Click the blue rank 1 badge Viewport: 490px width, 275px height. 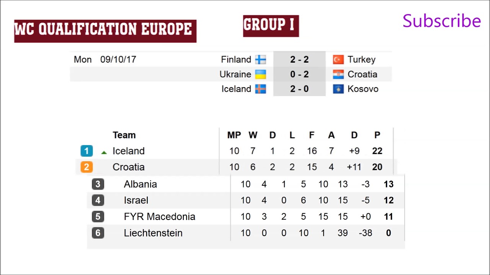pos(87,151)
